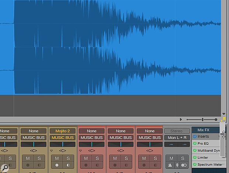Screen dimensions: 229x173
Task: Toggle monitor icon on red channel beside Stereo channel
Action: (155, 165)
